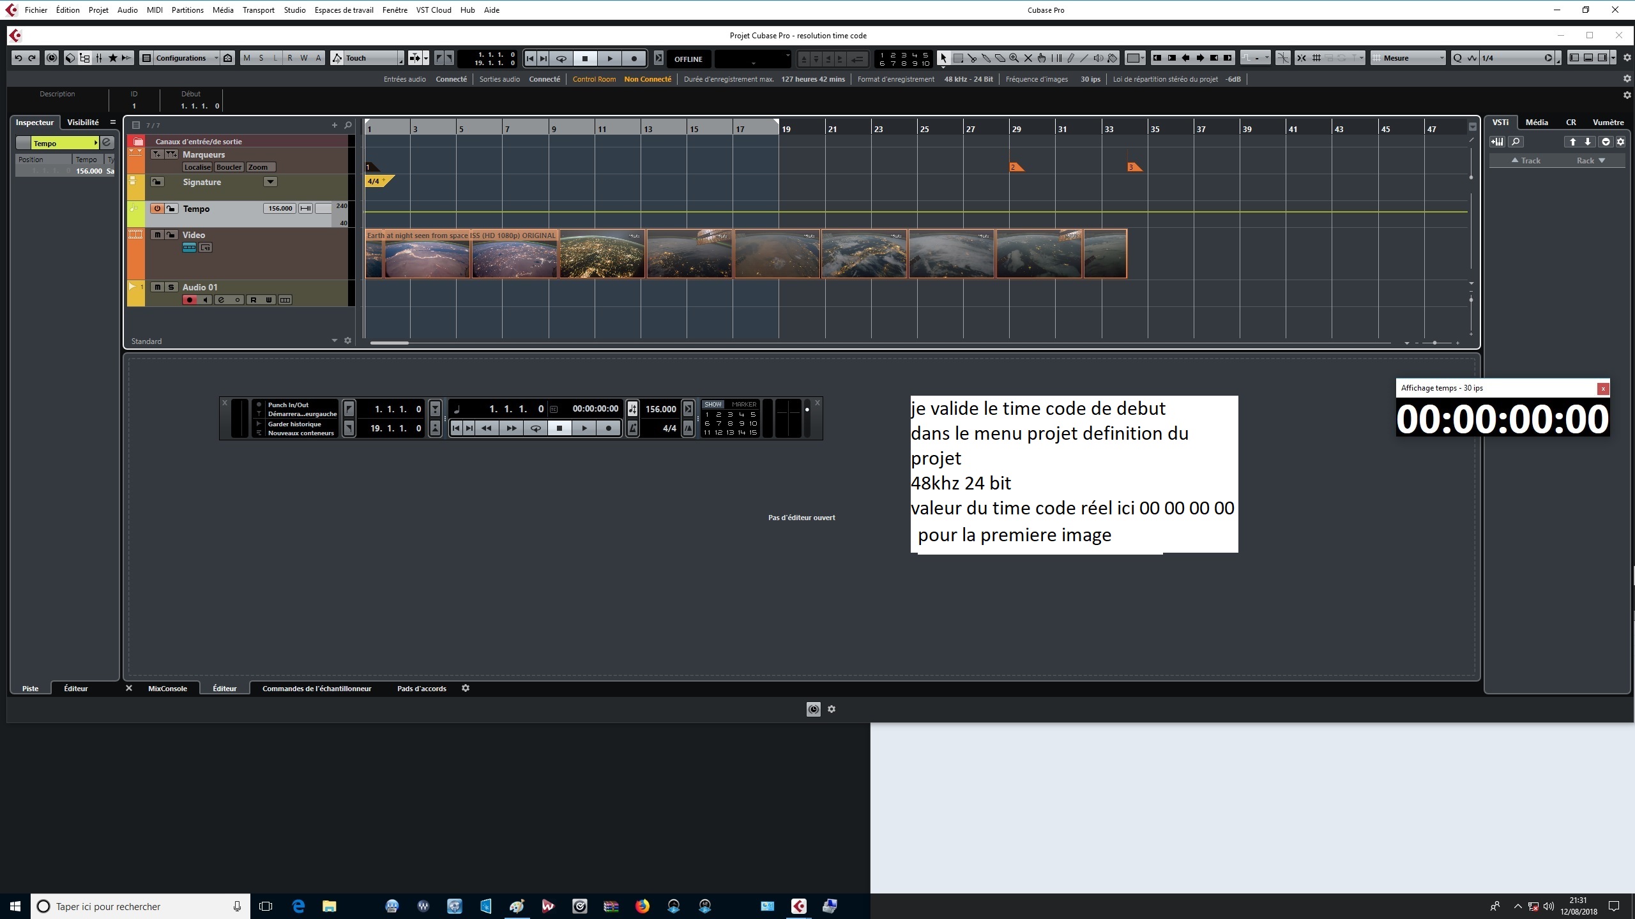Toggle the Tempo track activate button
The width and height of the screenshot is (1635, 919).
[x=157, y=209]
